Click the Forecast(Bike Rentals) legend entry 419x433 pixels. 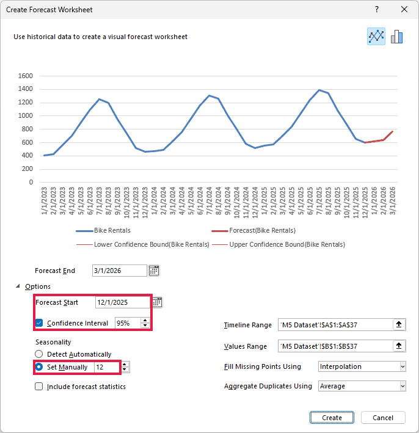click(253, 230)
